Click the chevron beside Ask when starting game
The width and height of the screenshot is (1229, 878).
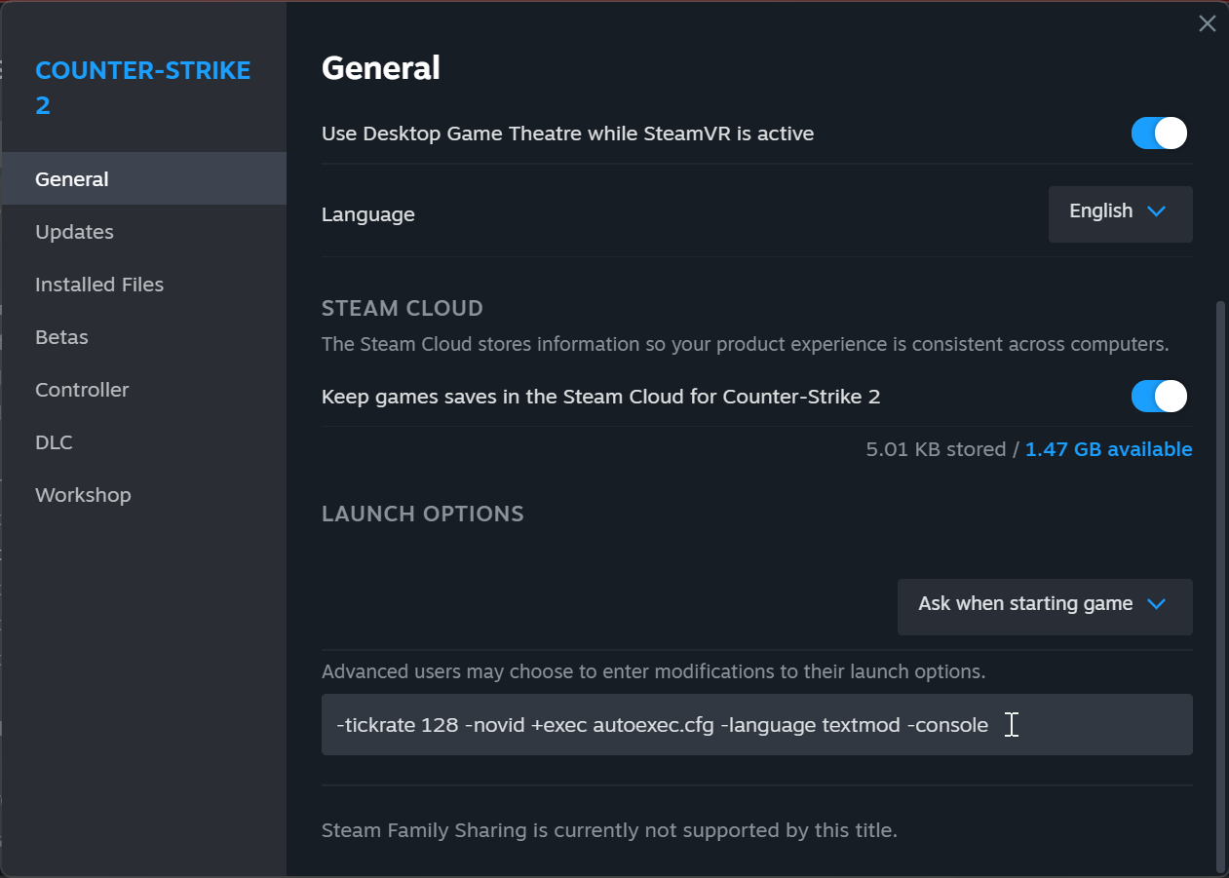tap(1157, 604)
